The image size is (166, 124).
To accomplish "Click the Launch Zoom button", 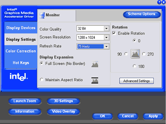I will coord(25,101).
